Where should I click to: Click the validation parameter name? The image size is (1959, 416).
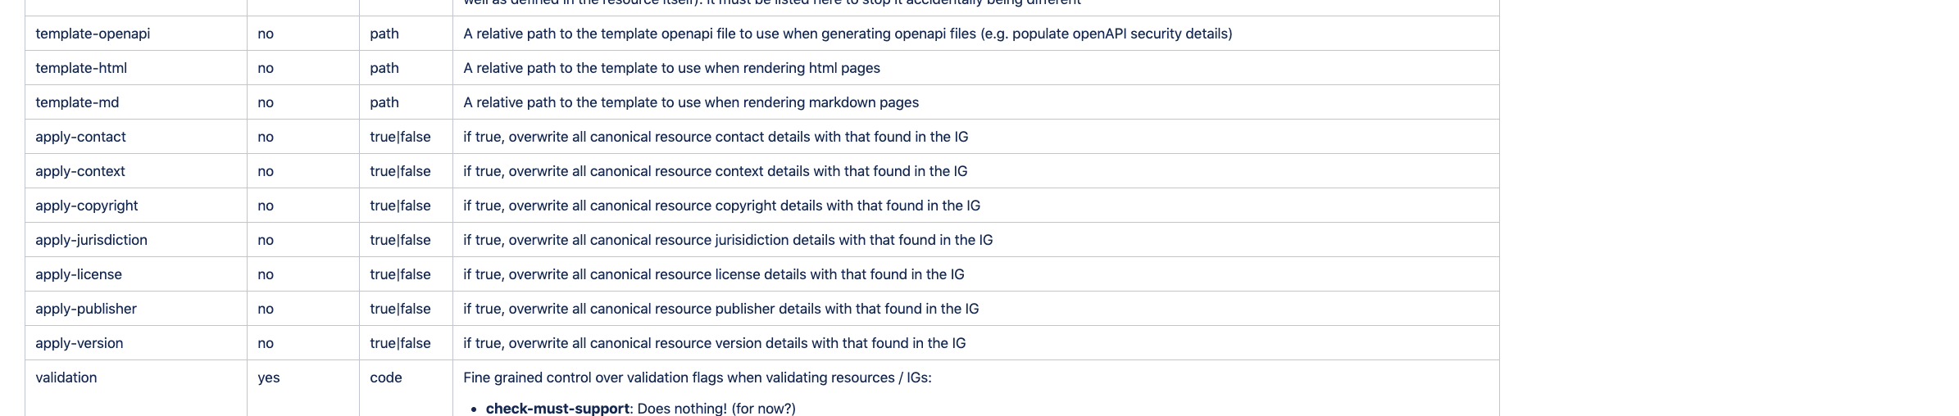pyautogui.click(x=66, y=378)
